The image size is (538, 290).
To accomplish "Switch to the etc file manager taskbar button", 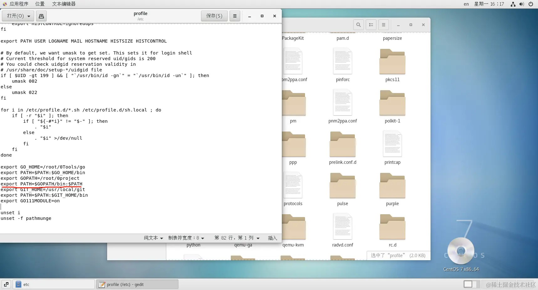I will pyautogui.click(x=54, y=284).
